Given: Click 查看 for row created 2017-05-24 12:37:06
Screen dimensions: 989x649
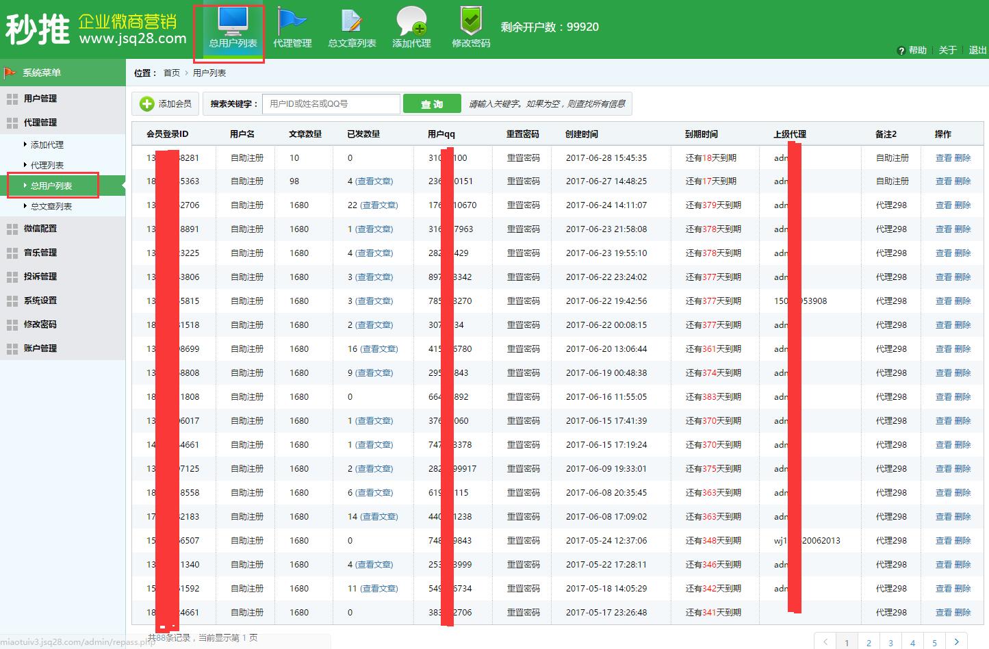Looking at the screenshot, I should coord(943,541).
